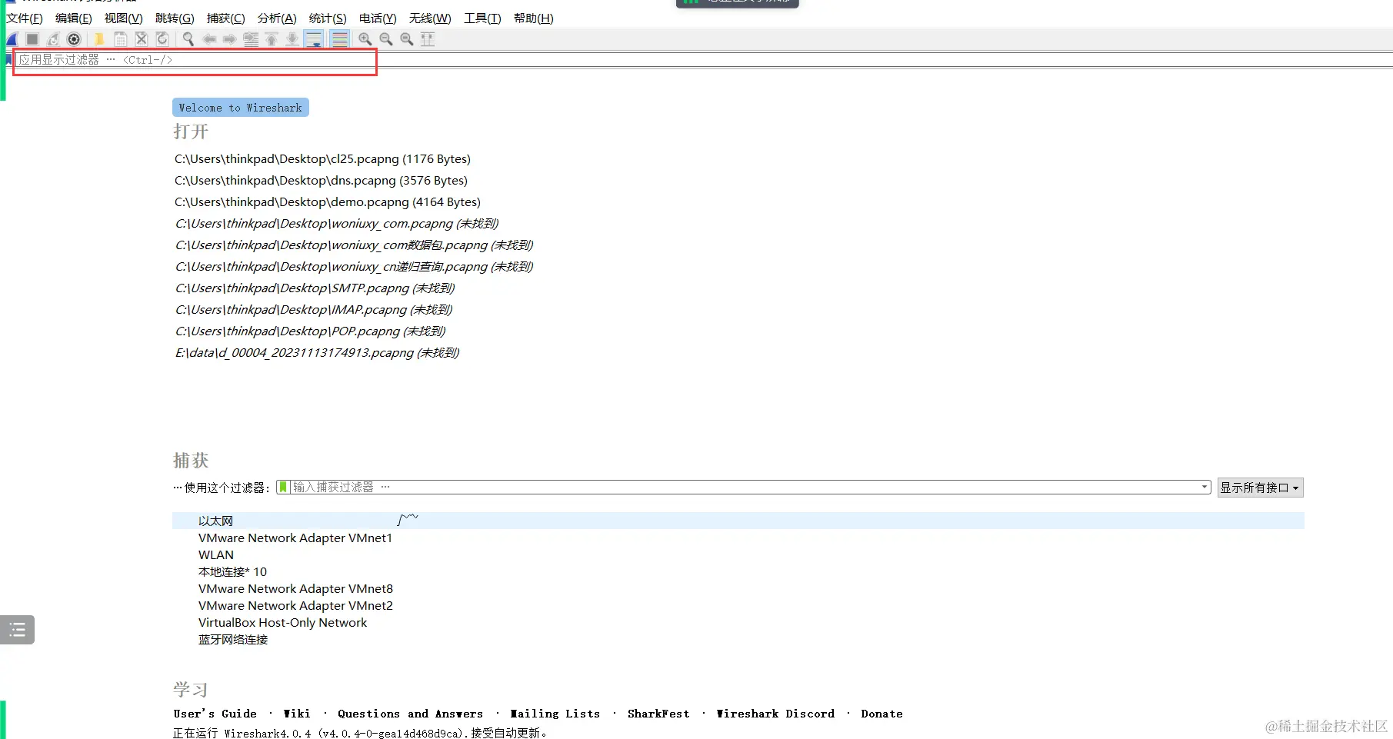
Task: Restart the current capture icon
Action: pyautogui.click(x=53, y=39)
